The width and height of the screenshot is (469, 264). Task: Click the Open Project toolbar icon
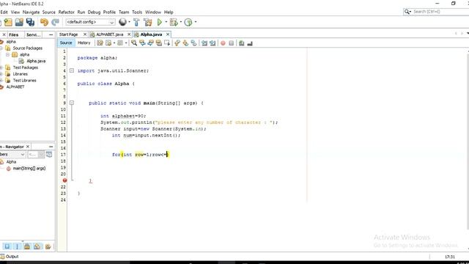click(x=19, y=22)
